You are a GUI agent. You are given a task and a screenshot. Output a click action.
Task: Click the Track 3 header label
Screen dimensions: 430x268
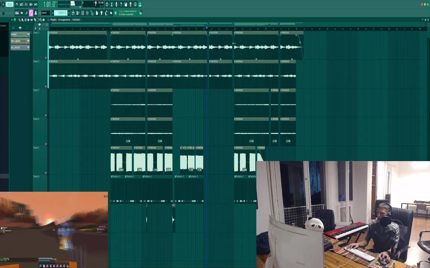point(36,90)
